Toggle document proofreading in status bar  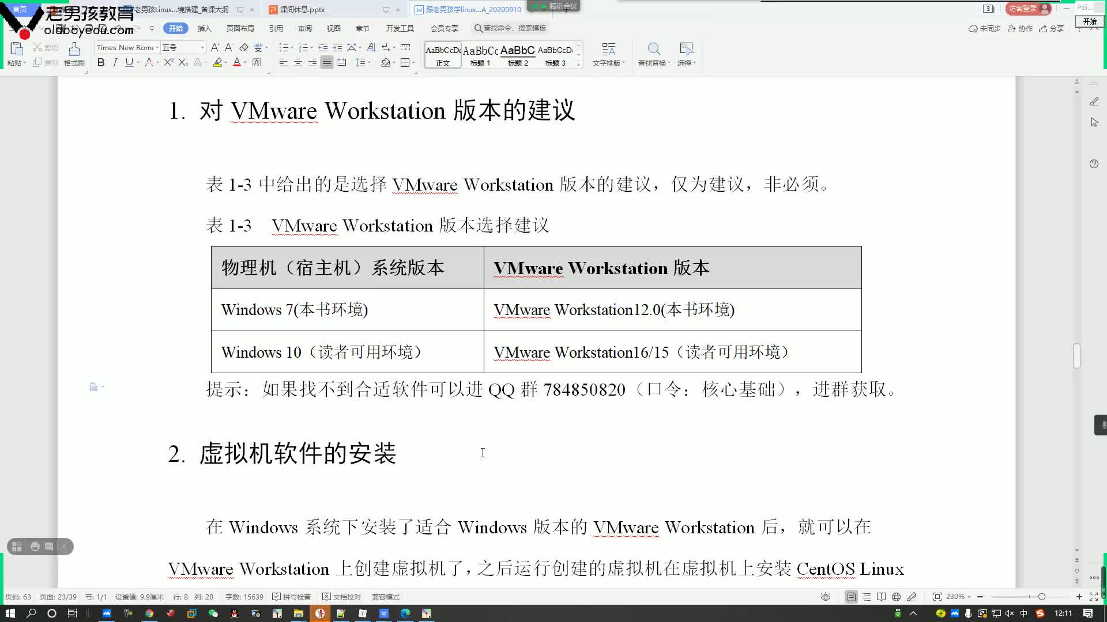[341, 597]
